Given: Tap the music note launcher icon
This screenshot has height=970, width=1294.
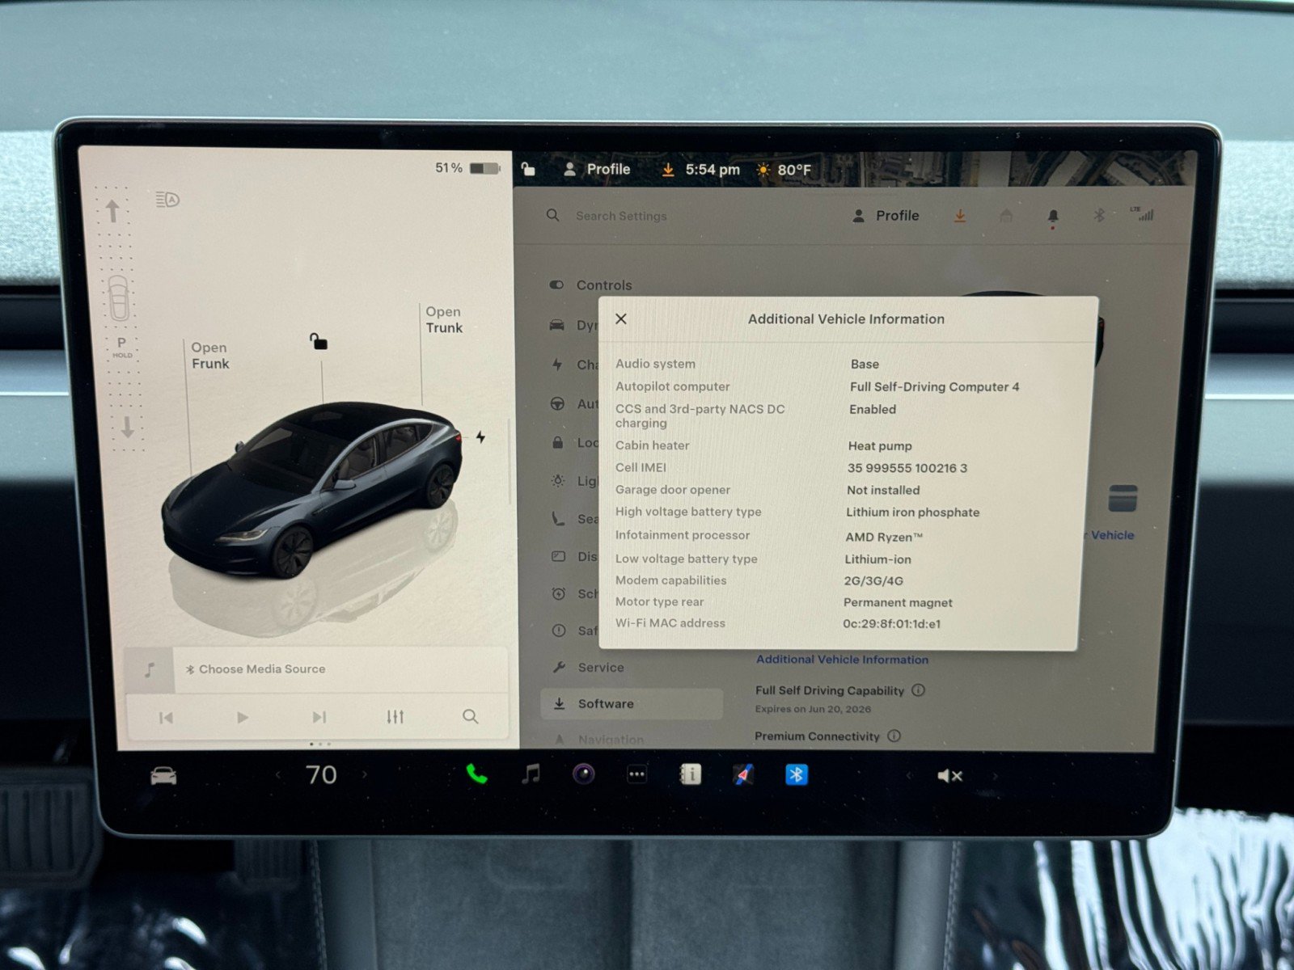Looking at the screenshot, I should click(531, 775).
